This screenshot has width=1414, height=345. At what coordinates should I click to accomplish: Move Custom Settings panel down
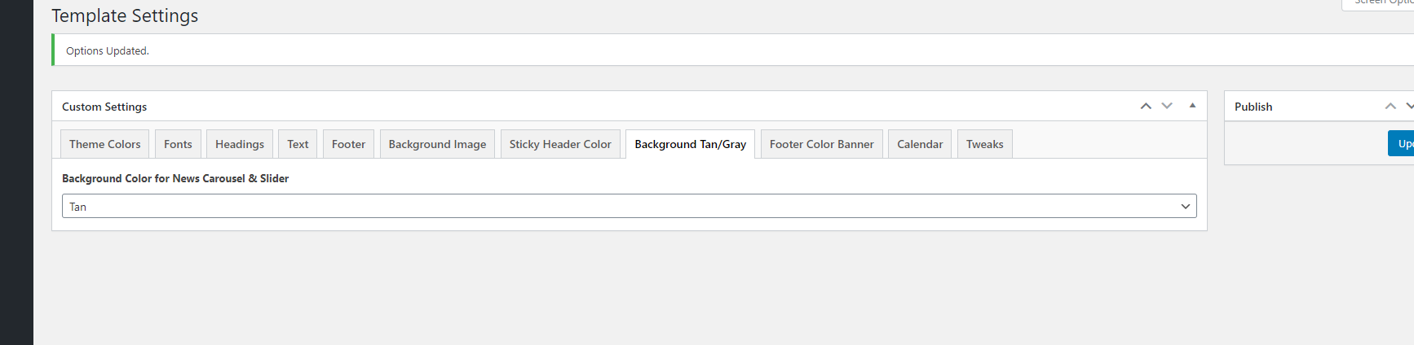coord(1167,106)
